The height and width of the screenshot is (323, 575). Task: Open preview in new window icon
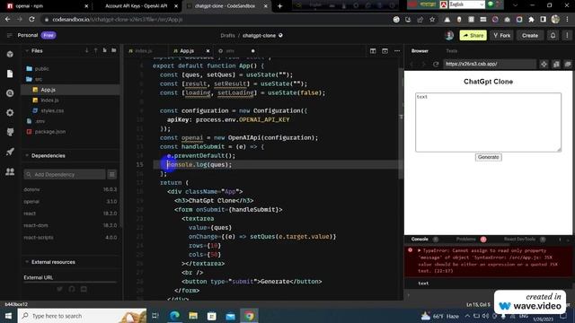coord(568,64)
